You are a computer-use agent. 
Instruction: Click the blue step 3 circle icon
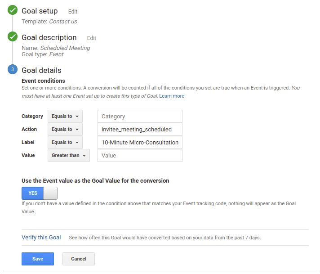click(x=13, y=69)
